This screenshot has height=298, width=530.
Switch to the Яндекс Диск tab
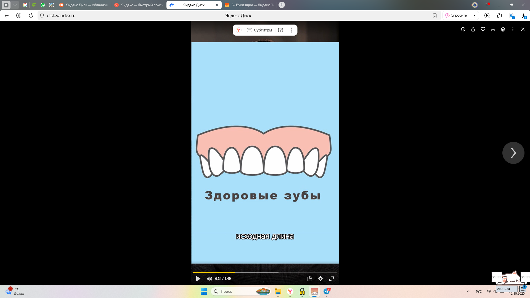point(193,5)
